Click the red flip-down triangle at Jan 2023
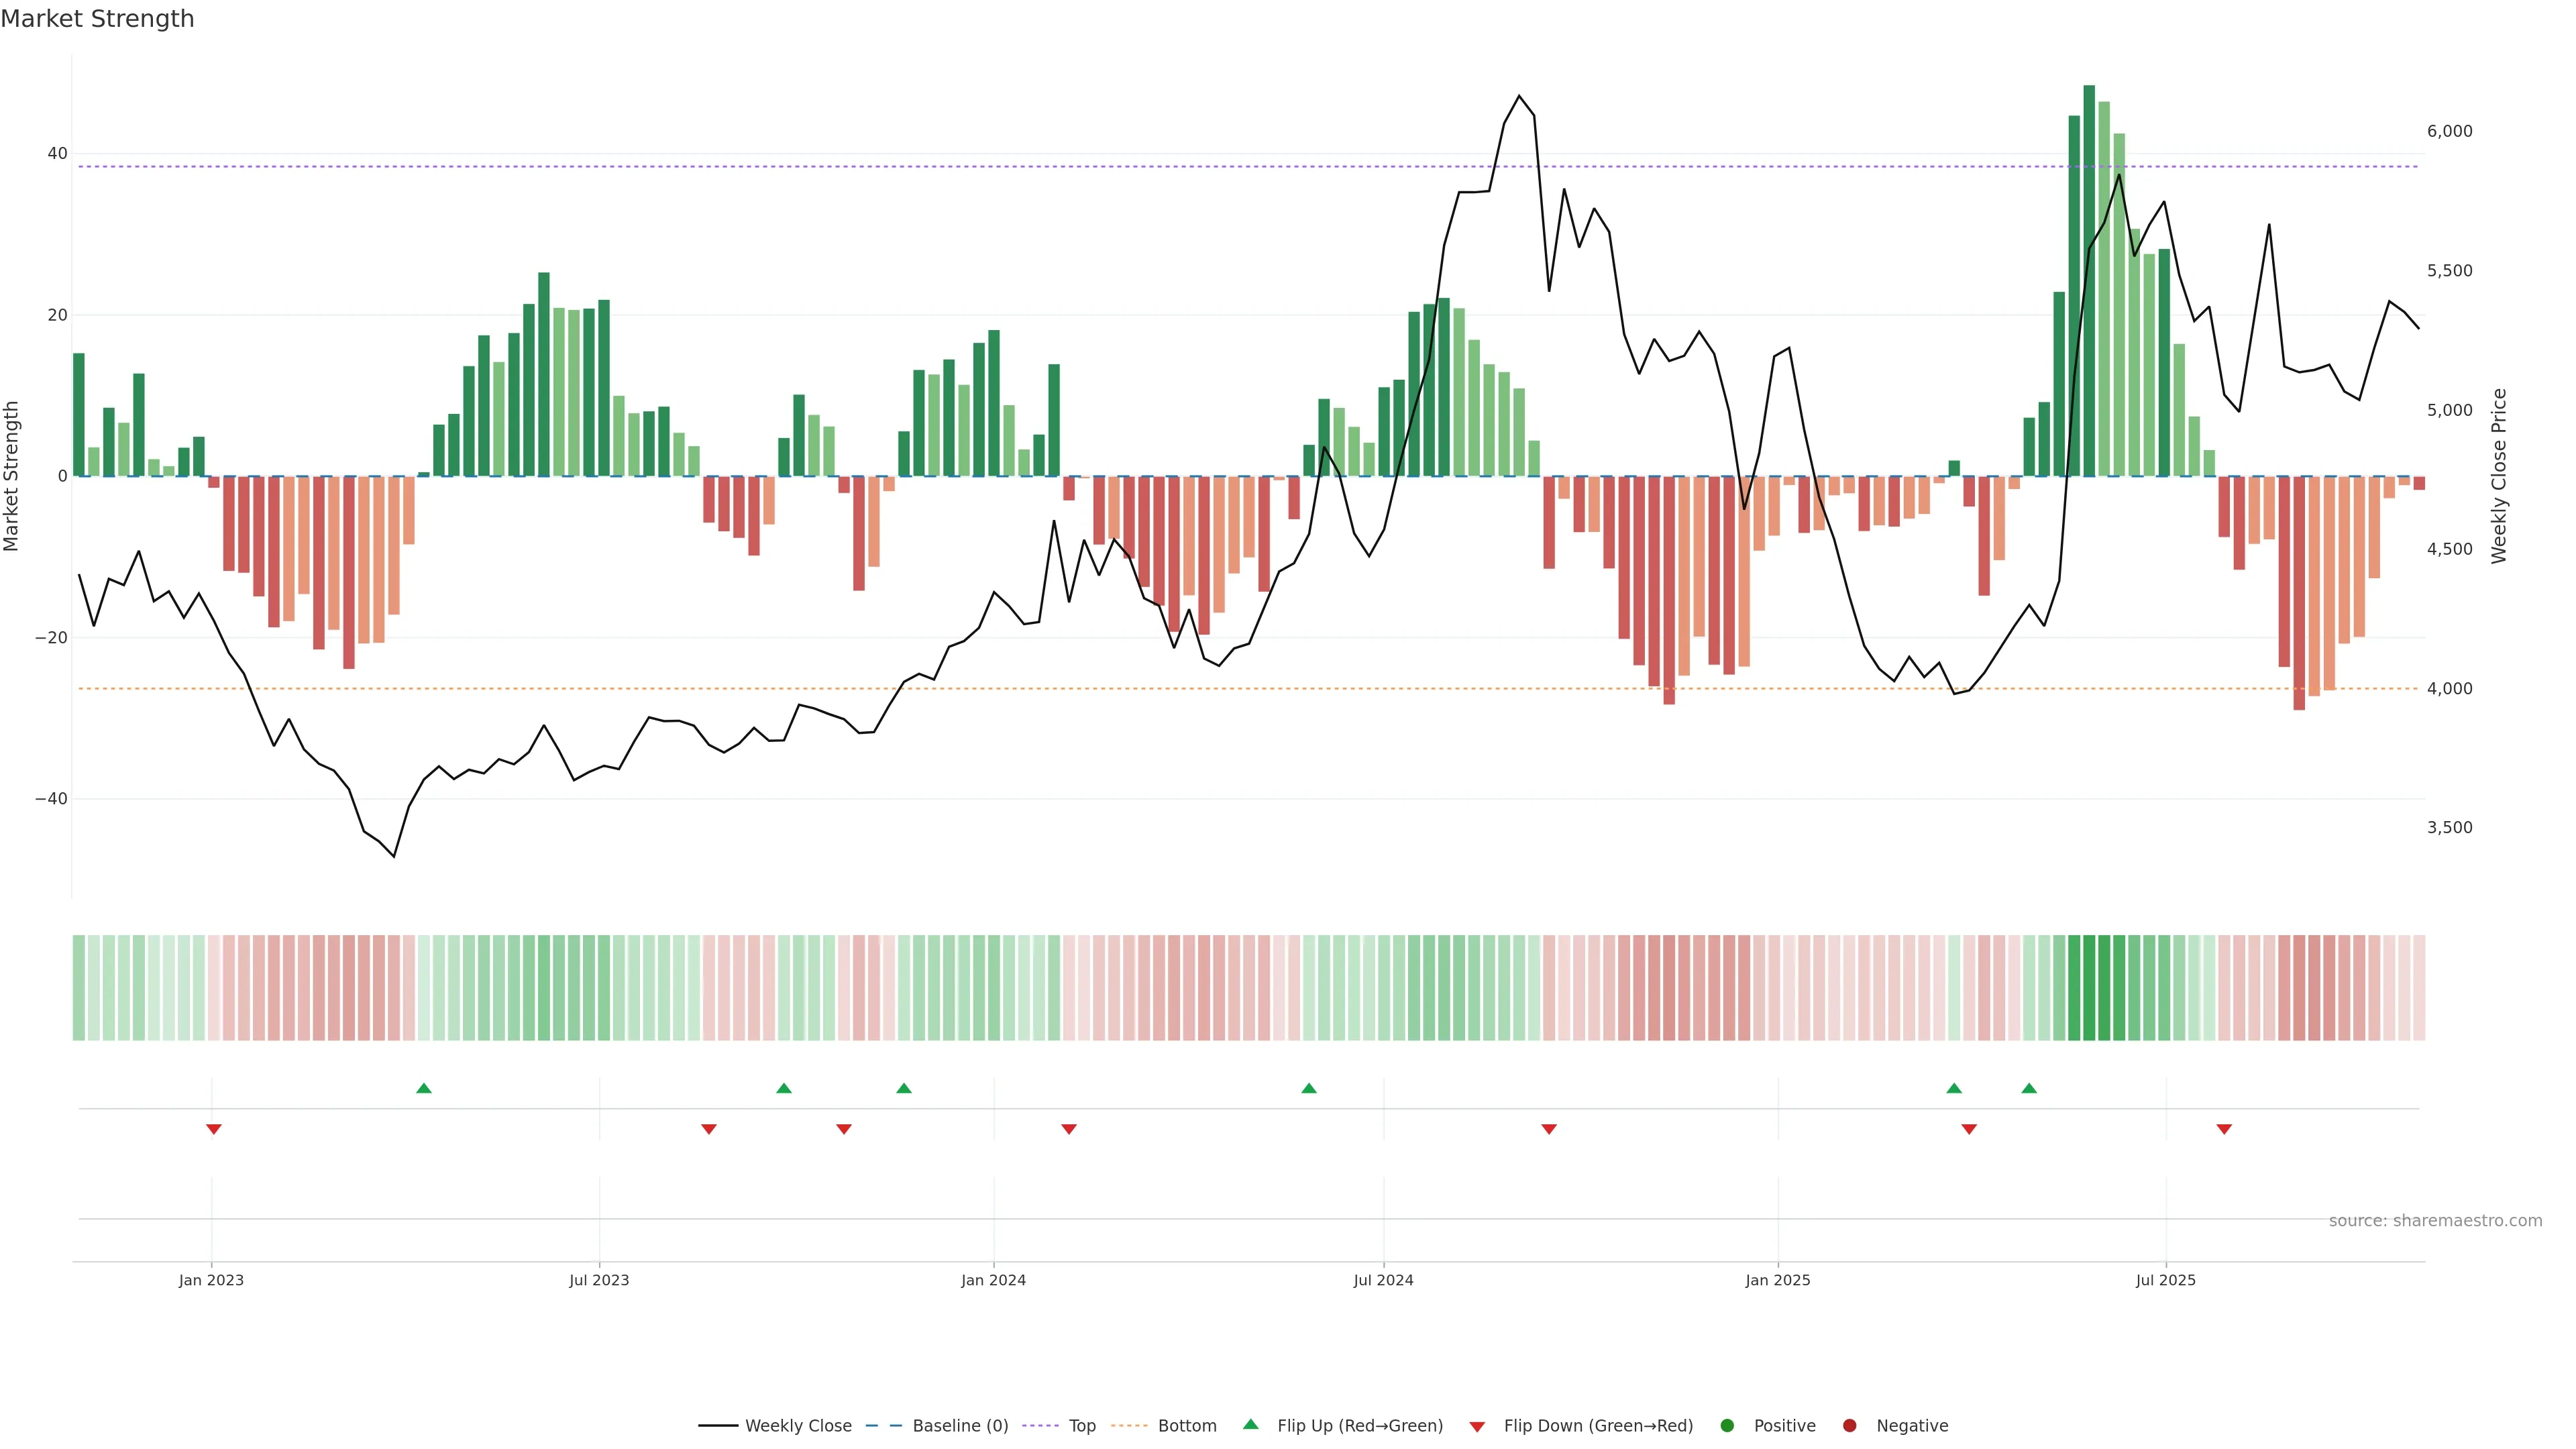 coord(213,1129)
